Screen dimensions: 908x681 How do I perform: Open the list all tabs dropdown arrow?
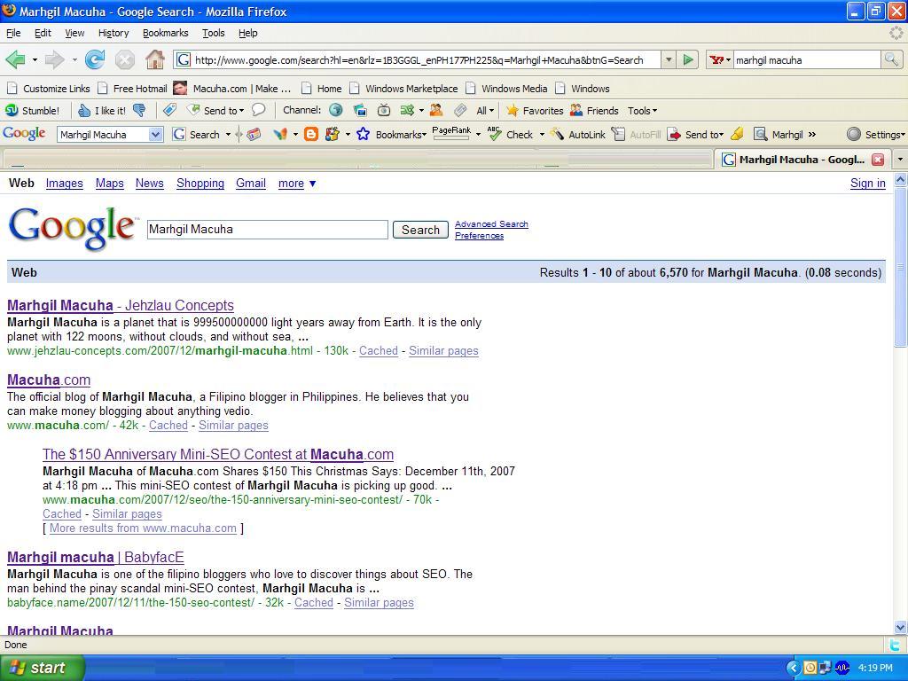(899, 159)
